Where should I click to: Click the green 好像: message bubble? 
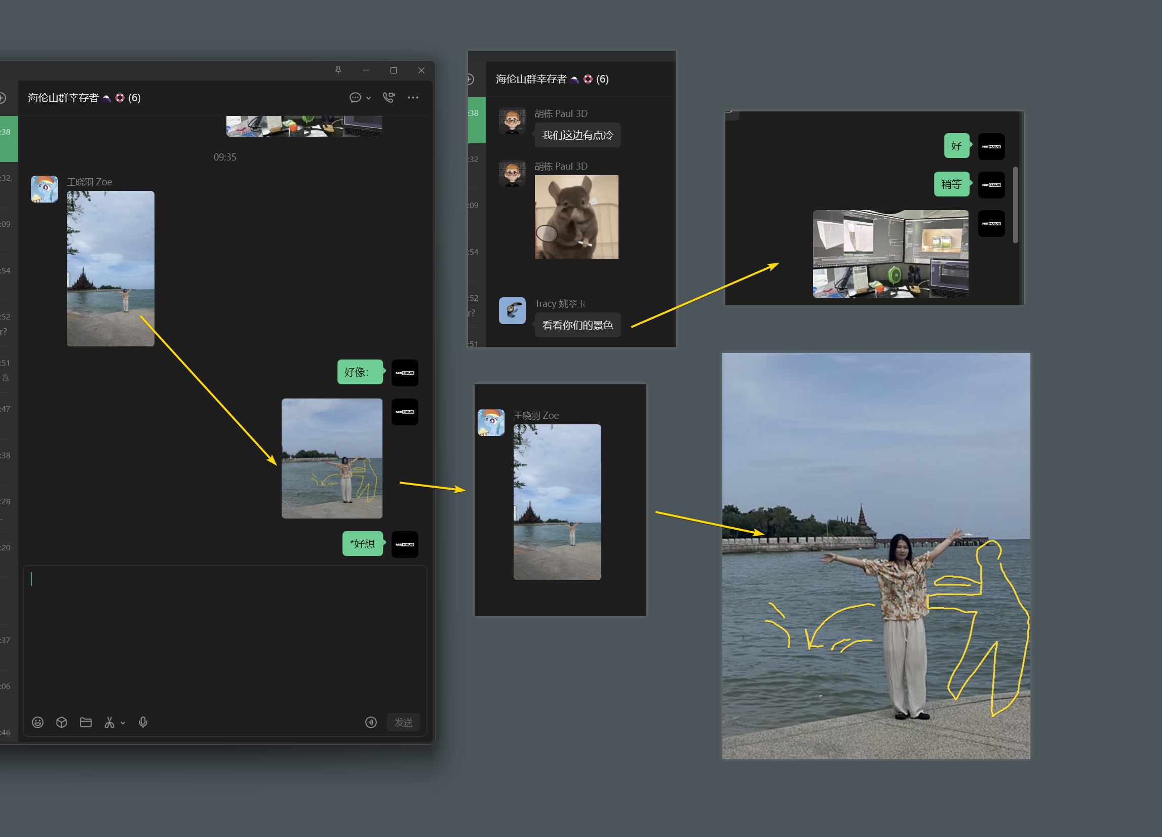click(360, 372)
